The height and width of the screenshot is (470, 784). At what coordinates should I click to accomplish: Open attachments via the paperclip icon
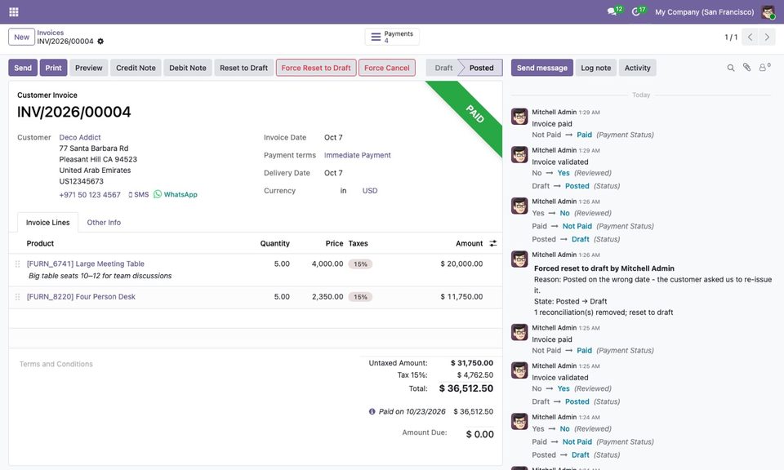click(746, 68)
